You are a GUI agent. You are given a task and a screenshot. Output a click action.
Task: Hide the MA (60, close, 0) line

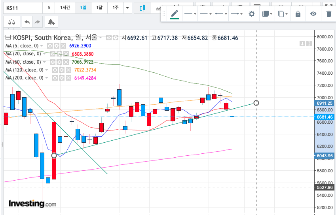coord(53,62)
